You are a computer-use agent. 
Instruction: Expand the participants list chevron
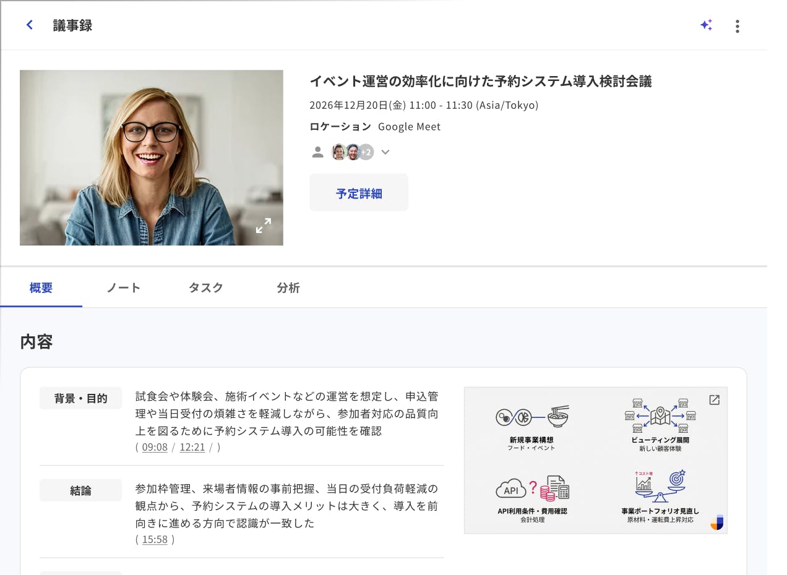[x=385, y=152]
